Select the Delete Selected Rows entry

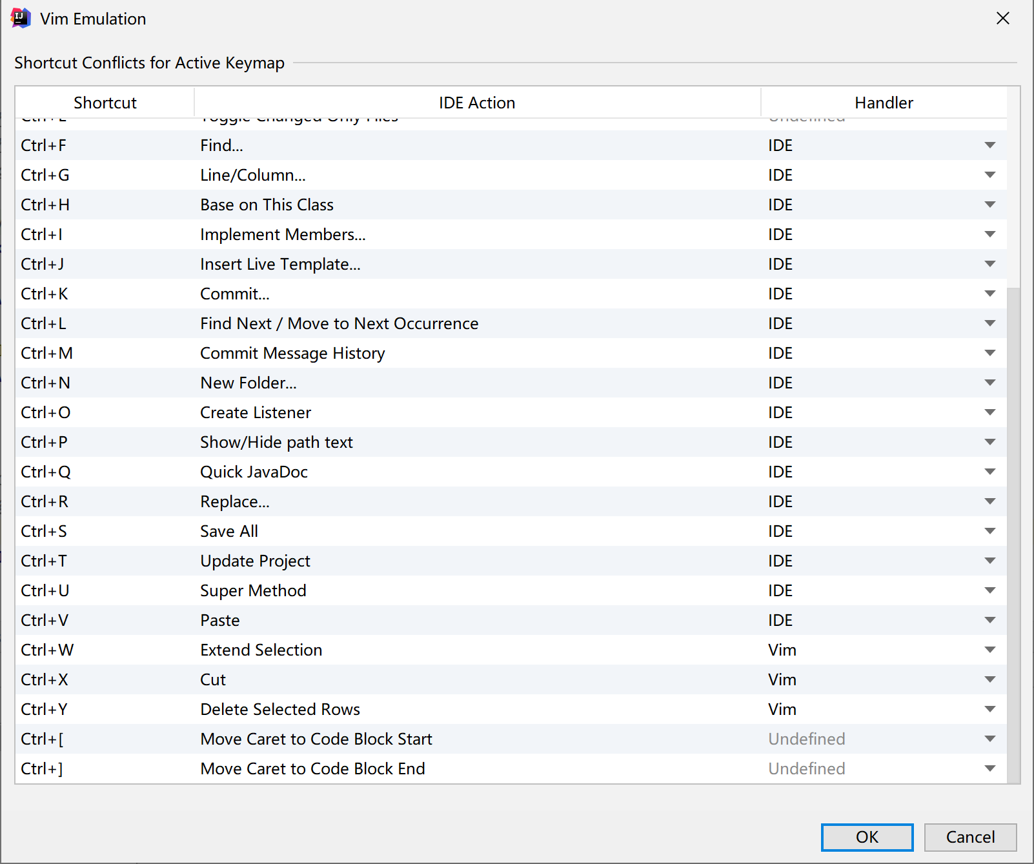pos(511,709)
